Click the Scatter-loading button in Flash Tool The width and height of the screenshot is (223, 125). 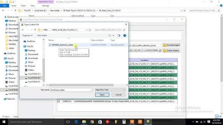(x=171, y=51)
